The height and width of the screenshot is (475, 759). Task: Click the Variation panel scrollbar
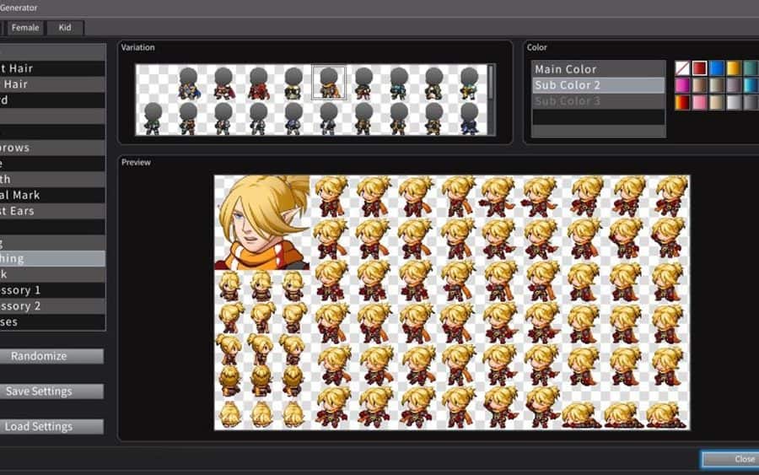pos(491,82)
